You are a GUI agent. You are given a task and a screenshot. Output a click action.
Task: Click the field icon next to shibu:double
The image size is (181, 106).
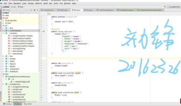click(x=9, y=51)
